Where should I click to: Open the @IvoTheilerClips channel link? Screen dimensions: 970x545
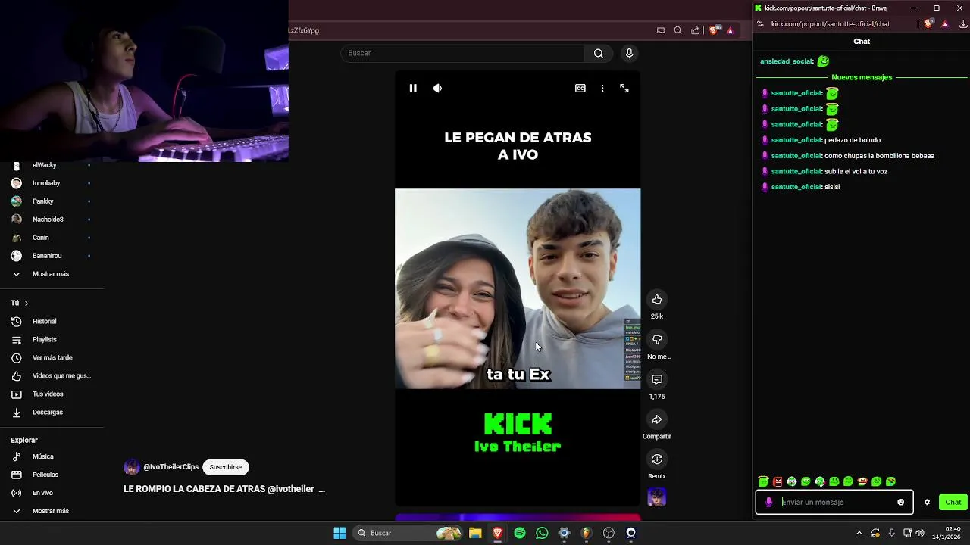coord(171,467)
